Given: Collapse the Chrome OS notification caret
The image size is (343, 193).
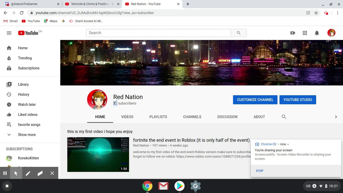Looking at the screenshot, I should [x=288, y=144].
